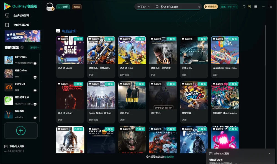Open the Out of Space game card
The height and width of the screenshot is (164, 277).
tap(70, 57)
